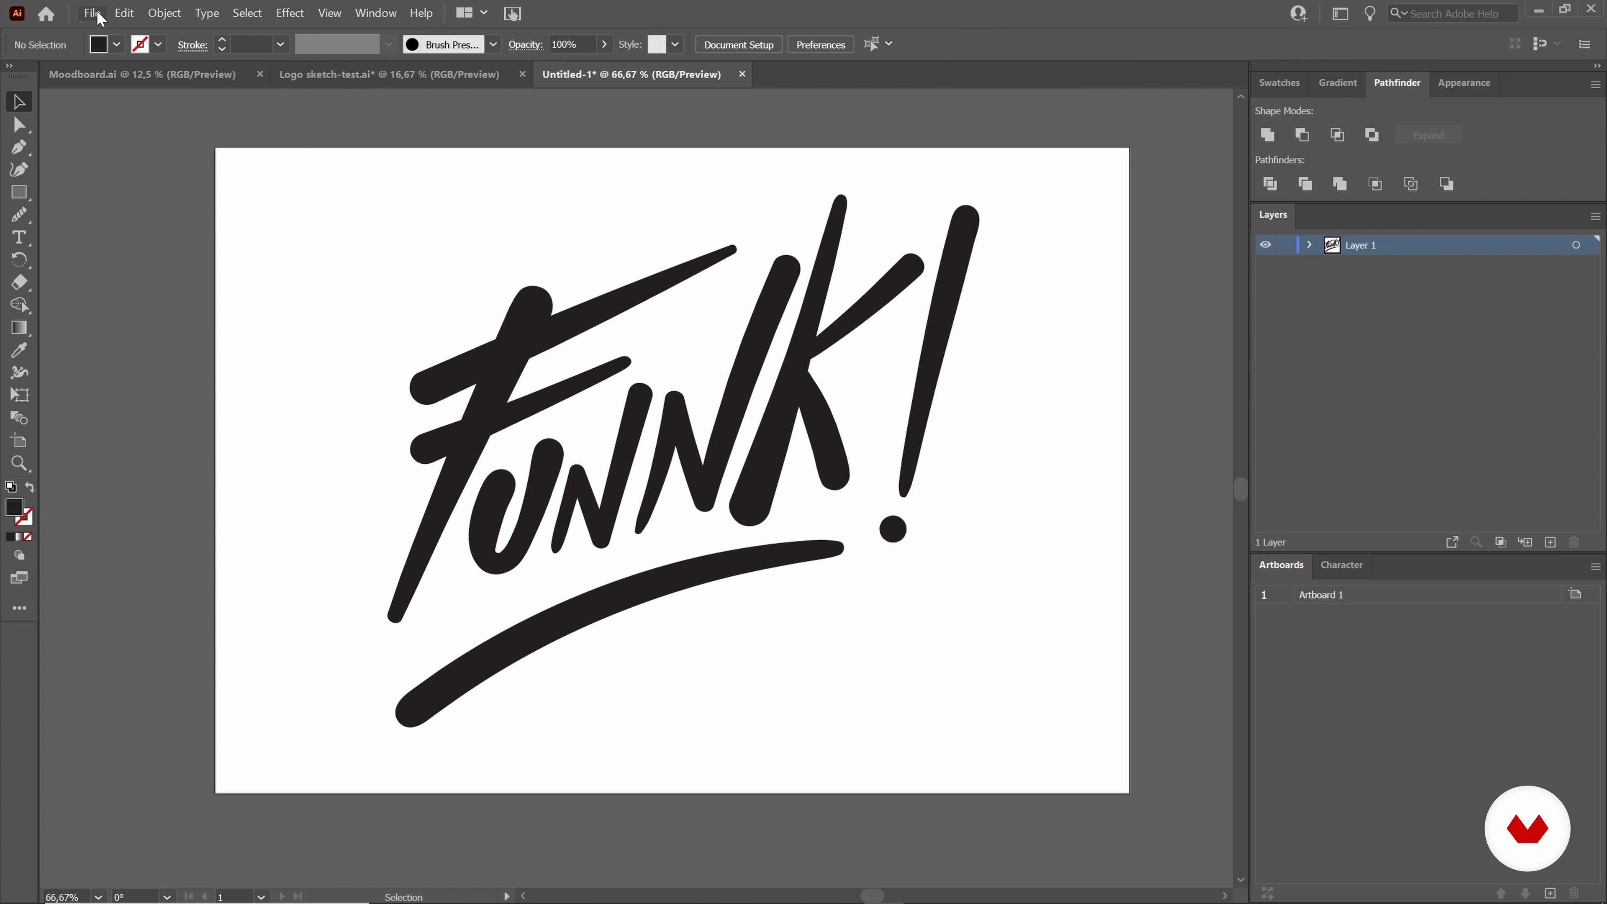Click the Search Adobe Help field
Viewport: 1607px width, 904px height.
pos(1453,13)
